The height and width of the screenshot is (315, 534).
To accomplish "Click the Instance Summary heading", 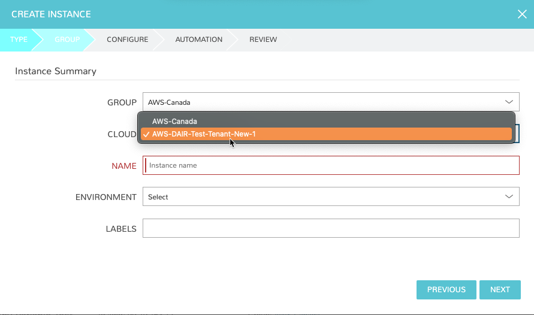I will click(x=56, y=71).
